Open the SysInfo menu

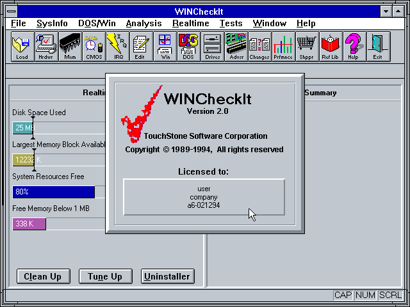pos(52,24)
